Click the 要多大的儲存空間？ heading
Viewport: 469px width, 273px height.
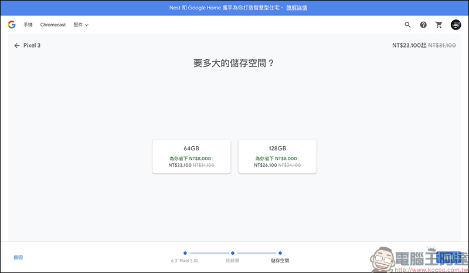[x=233, y=63]
